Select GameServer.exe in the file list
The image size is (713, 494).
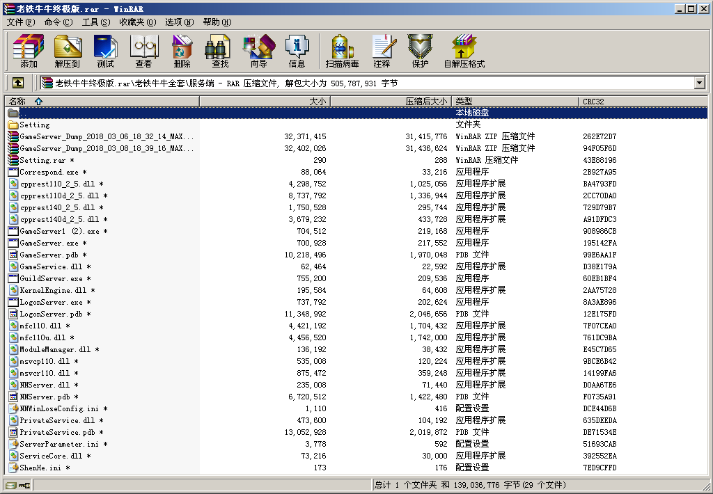(x=49, y=243)
